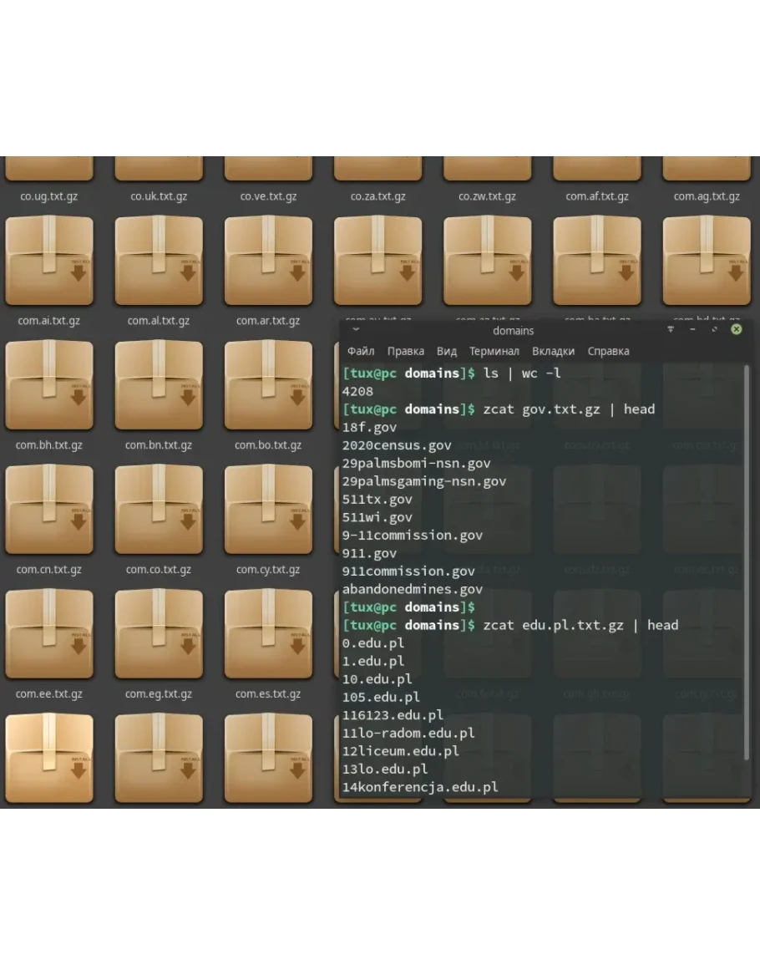Open the Справка help menu

click(x=608, y=352)
